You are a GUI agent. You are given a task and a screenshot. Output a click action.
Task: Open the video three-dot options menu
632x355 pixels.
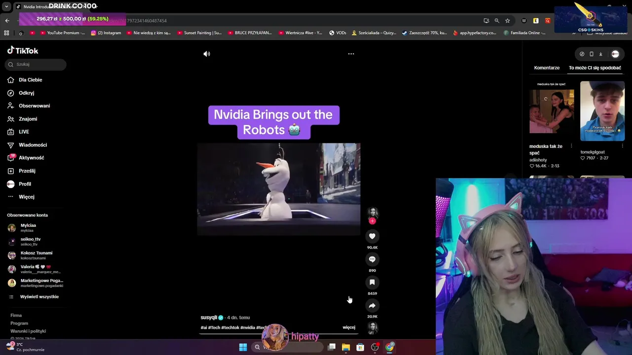pos(351,54)
